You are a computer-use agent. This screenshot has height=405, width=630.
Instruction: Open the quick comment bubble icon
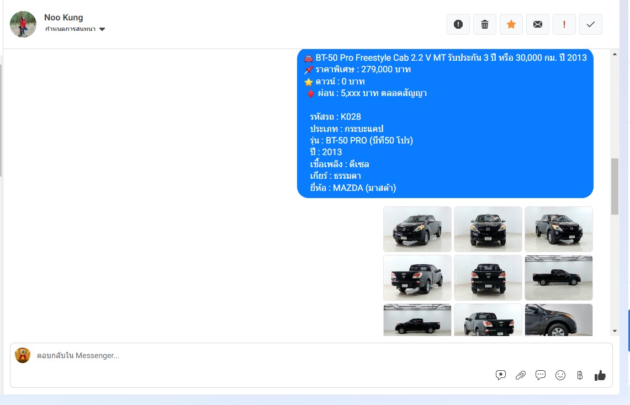541,375
